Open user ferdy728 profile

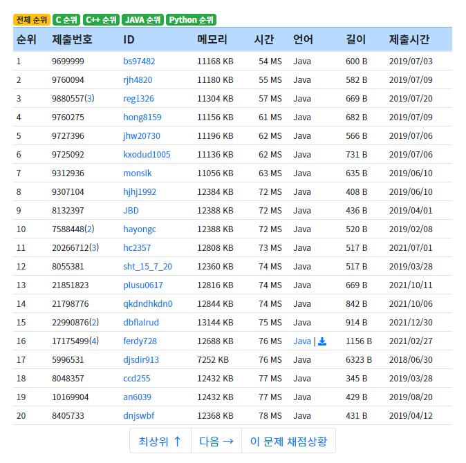pos(140,341)
